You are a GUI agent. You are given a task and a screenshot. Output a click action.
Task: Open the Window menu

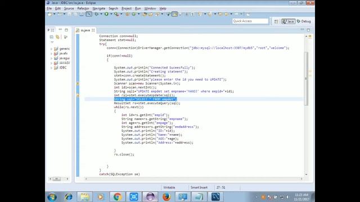[150, 8]
